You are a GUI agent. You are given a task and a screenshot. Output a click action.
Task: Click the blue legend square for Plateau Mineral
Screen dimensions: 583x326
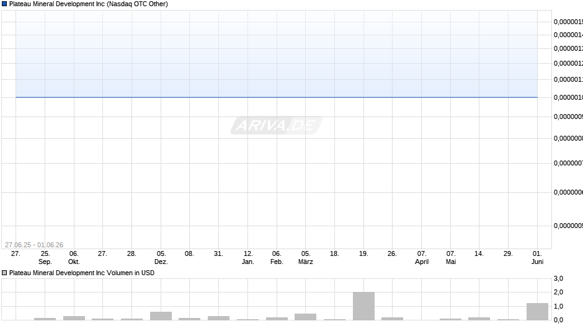click(4, 4)
